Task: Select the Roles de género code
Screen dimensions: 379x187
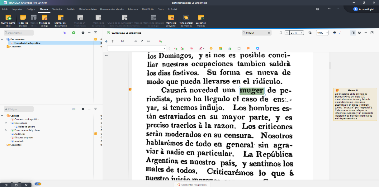Action: (x=26, y=127)
